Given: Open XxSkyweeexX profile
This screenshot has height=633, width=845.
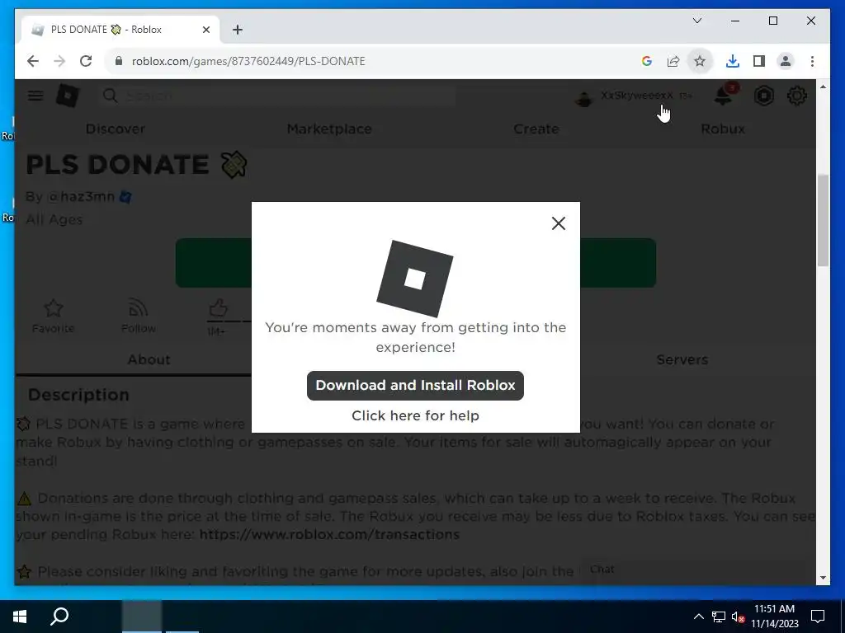Looking at the screenshot, I should (636, 96).
